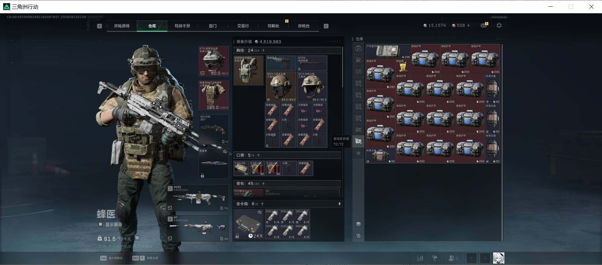Select the GT5 helmet equipment slot

(214, 61)
